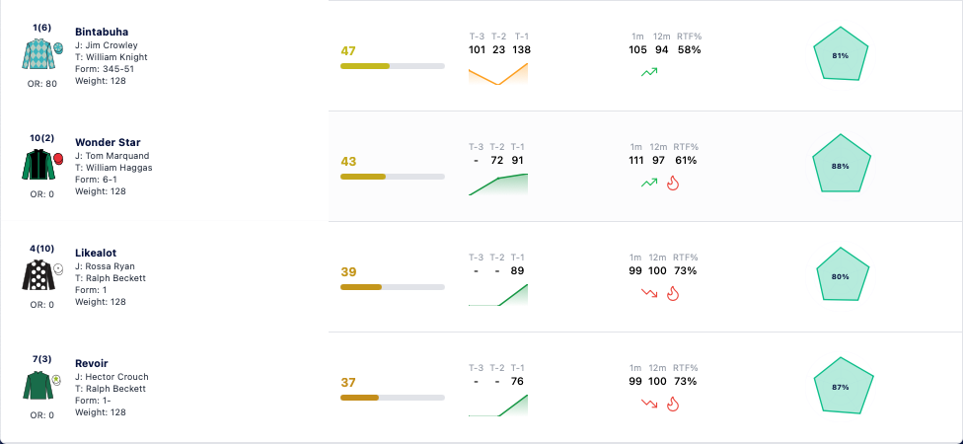Click the 88% pentagon chart for Wonder Star

[841, 165]
